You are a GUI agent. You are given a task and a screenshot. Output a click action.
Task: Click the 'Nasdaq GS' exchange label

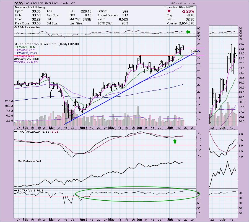tap(68, 3)
